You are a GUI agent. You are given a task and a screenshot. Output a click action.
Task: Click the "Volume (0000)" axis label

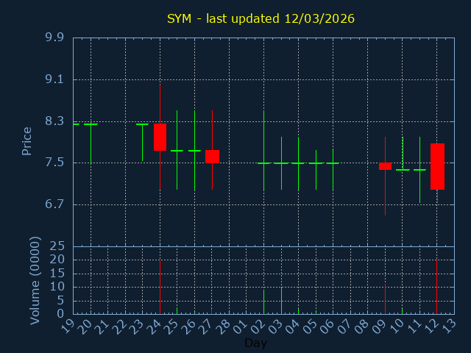point(35,280)
